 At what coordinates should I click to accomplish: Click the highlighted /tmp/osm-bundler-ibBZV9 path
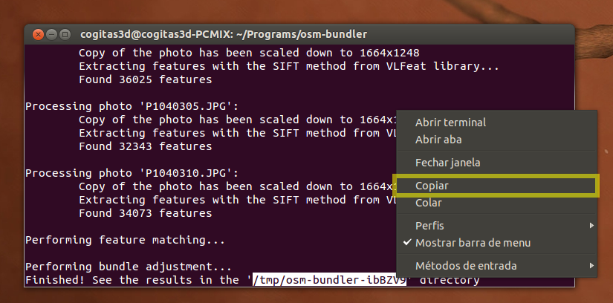click(x=330, y=280)
